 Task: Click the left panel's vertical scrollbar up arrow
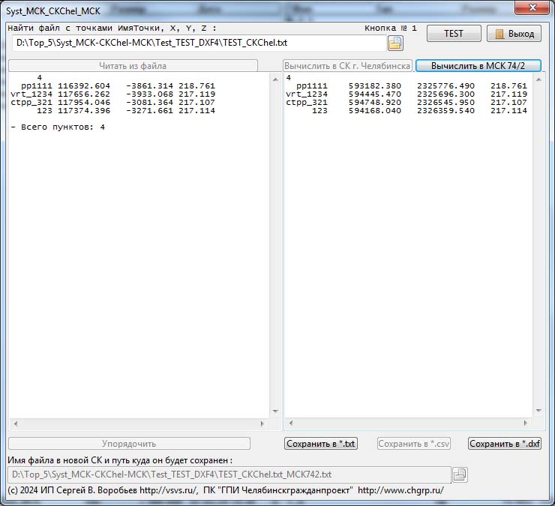pyautogui.click(x=274, y=78)
